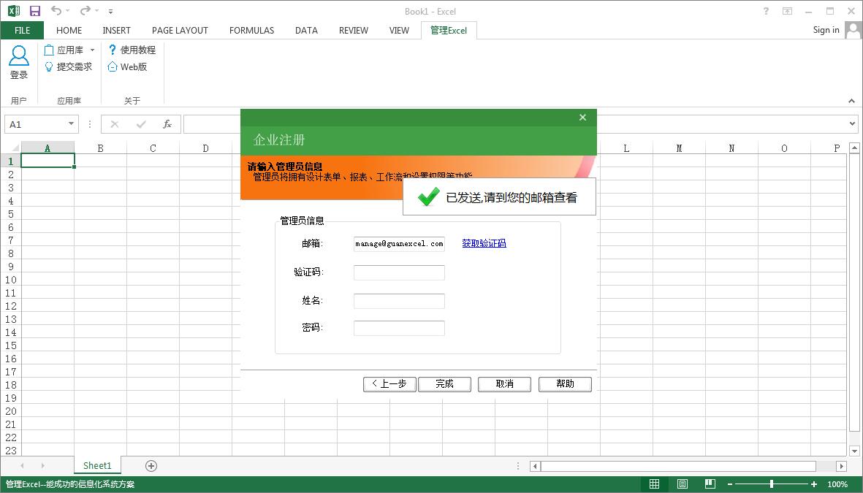Open the Redo history dropdown arrow
The image size is (863, 493).
[x=97, y=10]
